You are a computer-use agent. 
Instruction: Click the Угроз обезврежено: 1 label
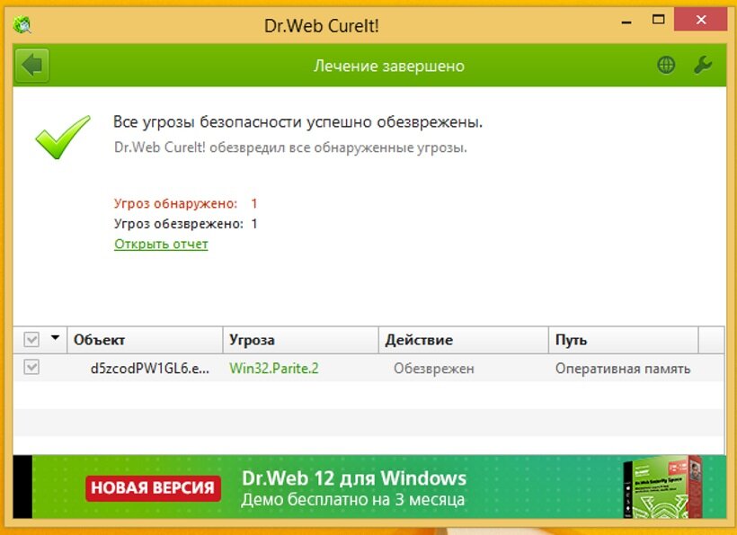click(x=185, y=224)
